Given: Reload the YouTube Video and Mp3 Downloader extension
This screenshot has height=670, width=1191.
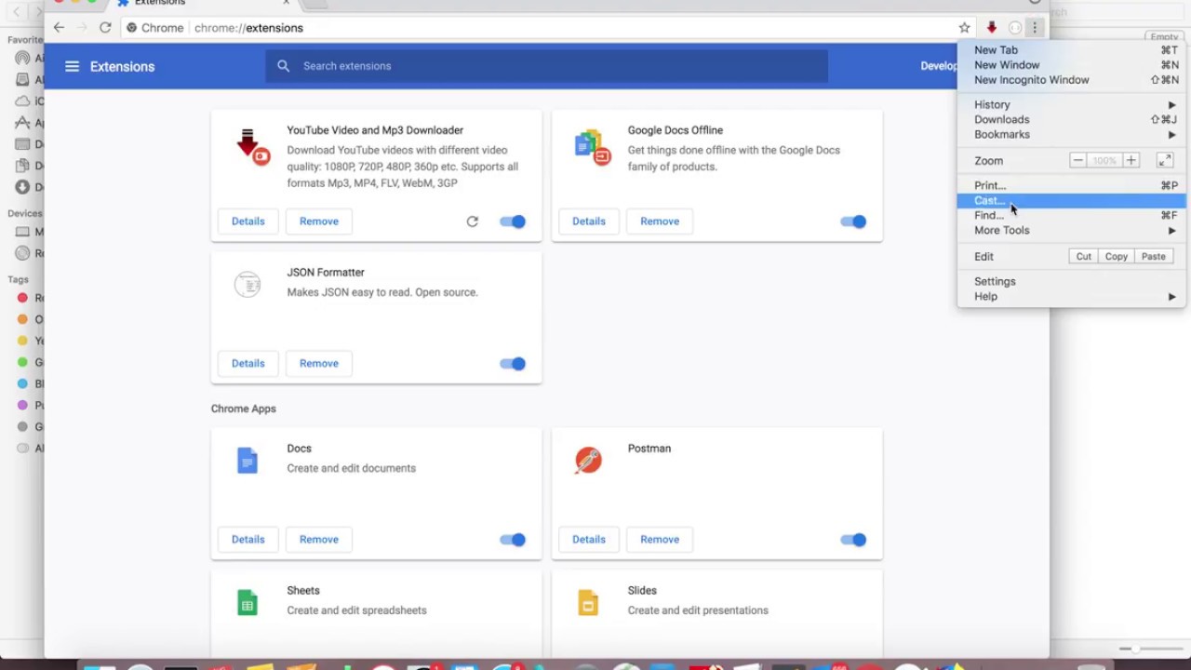Looking at the screenshot, I should 473,221.
